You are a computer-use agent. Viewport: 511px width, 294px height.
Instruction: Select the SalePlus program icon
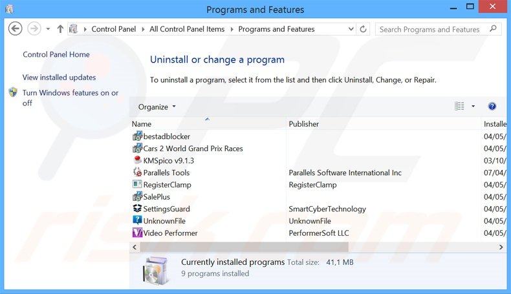click(137, 196)
